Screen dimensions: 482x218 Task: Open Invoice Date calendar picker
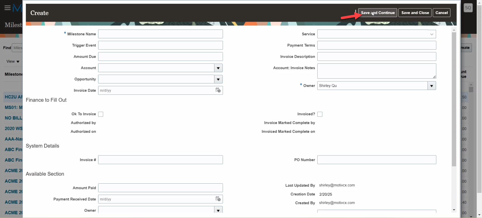pyautogui.click(x=218, y=90)
